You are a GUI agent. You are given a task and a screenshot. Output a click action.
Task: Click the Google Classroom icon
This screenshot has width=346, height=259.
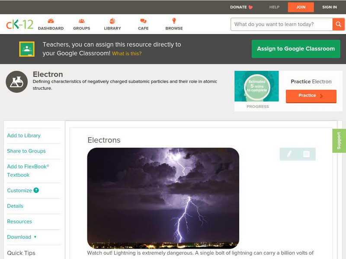27,49
